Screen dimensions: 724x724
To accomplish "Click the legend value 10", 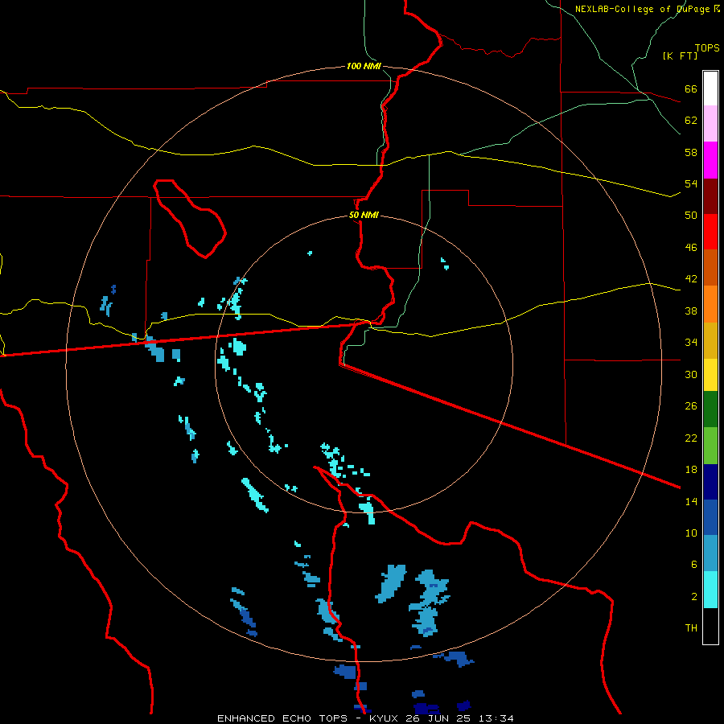I will pos(691,533).
